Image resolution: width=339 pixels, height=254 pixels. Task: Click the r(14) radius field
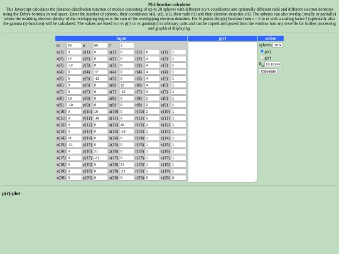[x=152, y=138]
